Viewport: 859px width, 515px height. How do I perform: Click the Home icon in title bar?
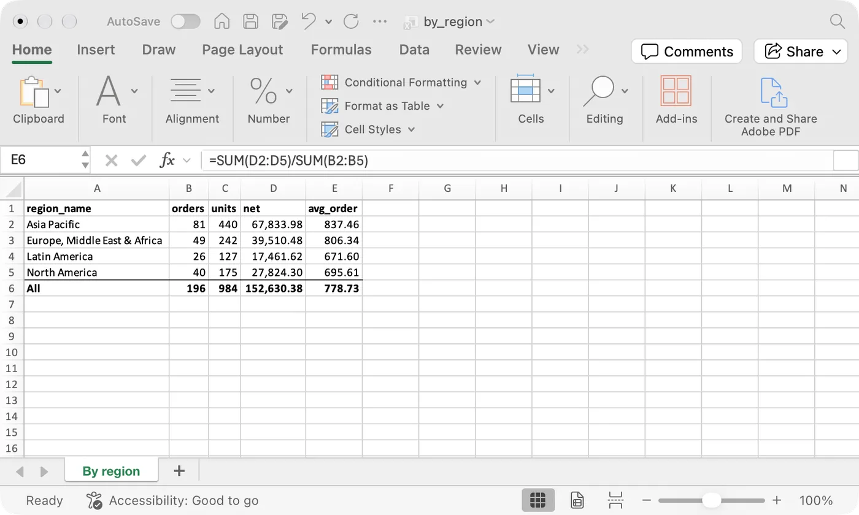click(221, 21)
